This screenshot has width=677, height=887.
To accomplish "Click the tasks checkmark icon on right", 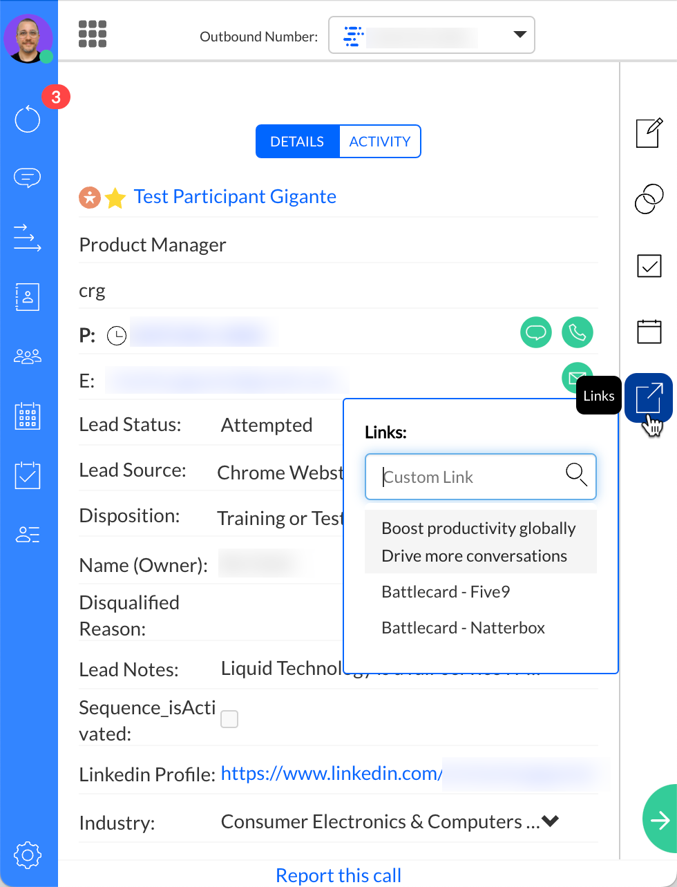I will pyautogui.click(x=649, y=265).
